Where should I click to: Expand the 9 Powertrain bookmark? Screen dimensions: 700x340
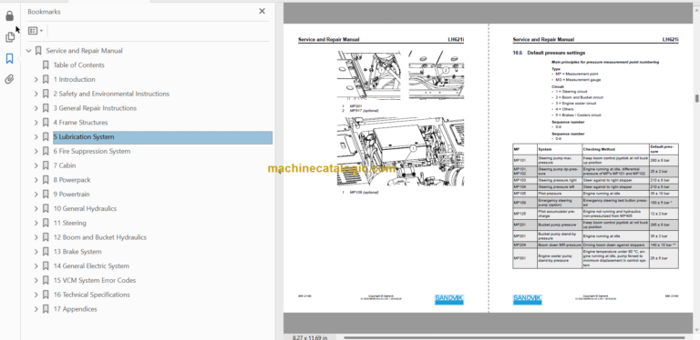click(x=36, y=195)
